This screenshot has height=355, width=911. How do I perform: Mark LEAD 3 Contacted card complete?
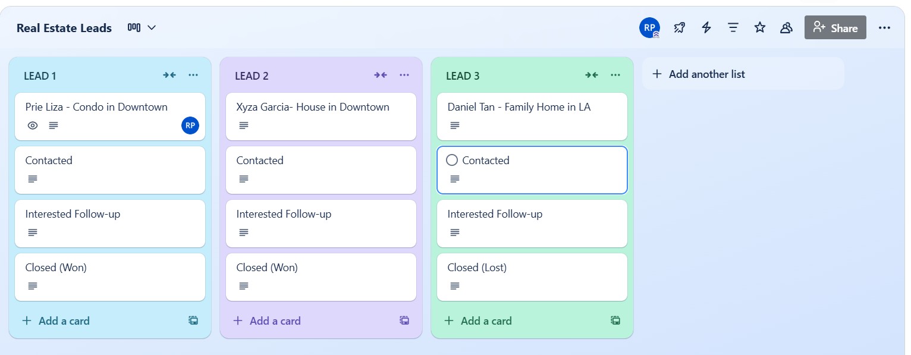click(452, 160)
